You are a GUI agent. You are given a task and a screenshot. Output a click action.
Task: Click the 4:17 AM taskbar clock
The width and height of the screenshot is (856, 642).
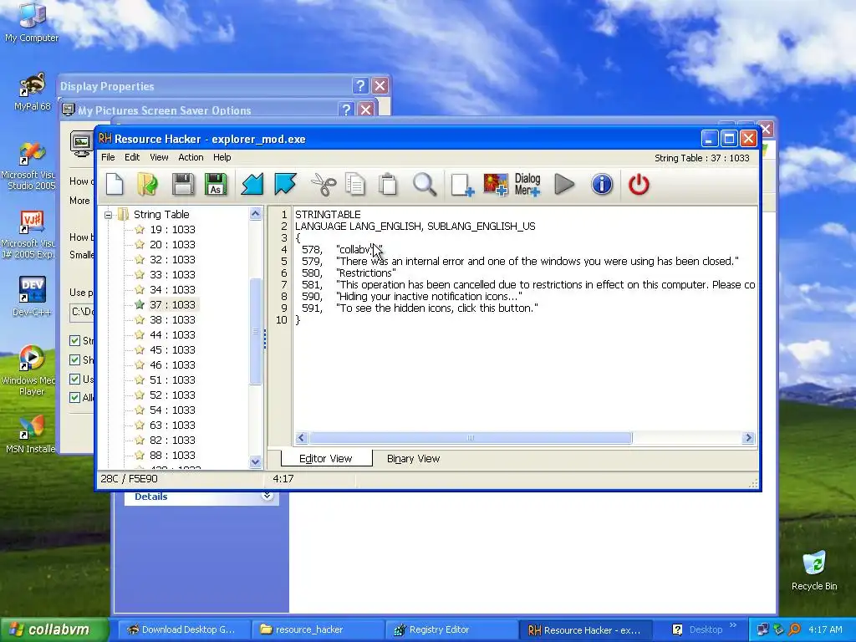[825, 629]
